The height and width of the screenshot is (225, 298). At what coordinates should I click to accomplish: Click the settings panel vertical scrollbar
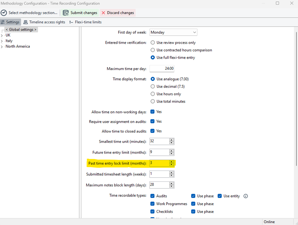[x=296, y=99]
